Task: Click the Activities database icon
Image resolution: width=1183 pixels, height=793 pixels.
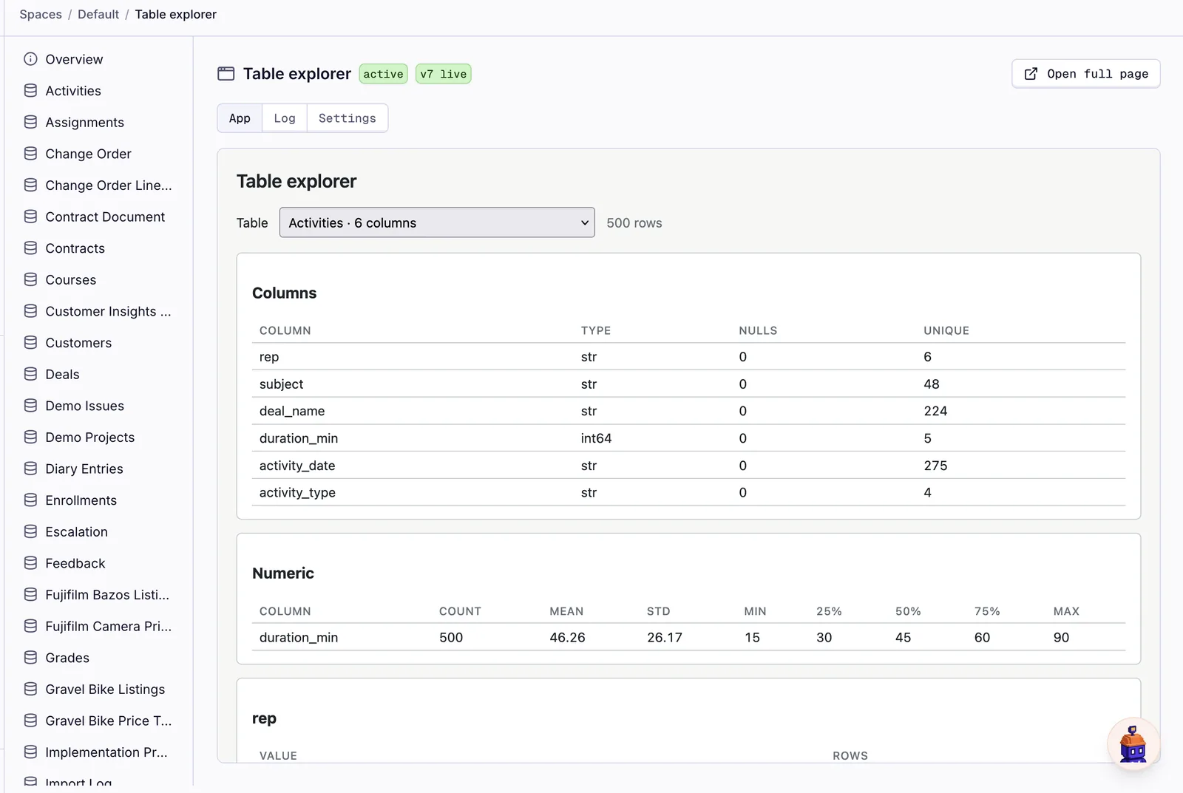Action: (30, 91)
